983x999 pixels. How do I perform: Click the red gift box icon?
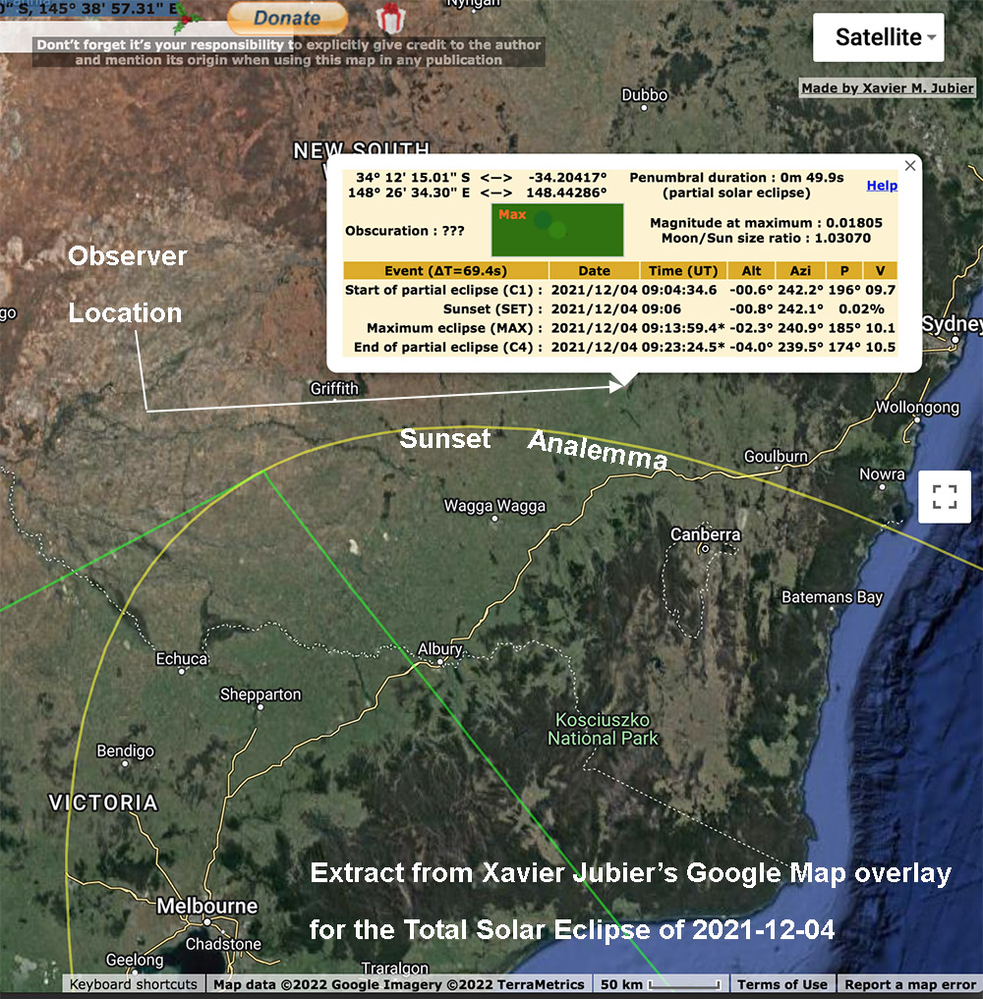(388, 19)
